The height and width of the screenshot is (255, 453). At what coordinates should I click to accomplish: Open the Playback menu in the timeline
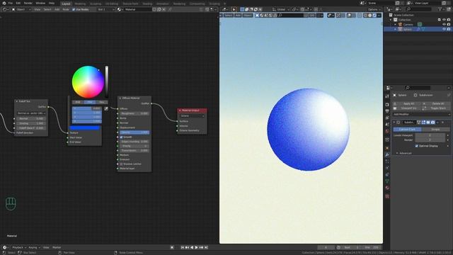19,247
